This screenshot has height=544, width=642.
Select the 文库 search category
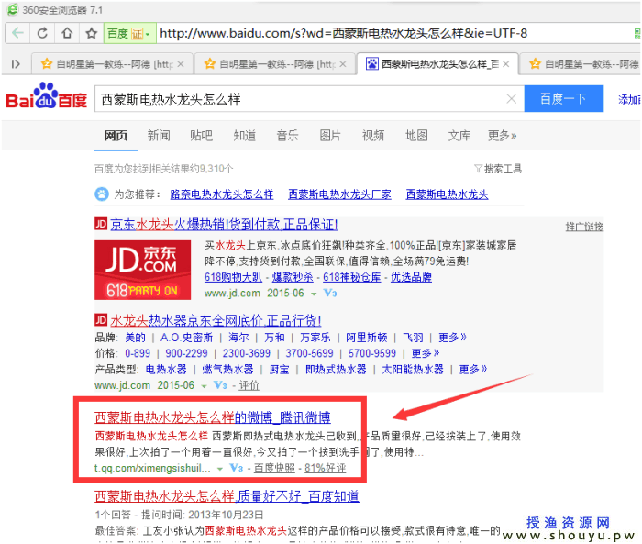click(x=459, y=136)
